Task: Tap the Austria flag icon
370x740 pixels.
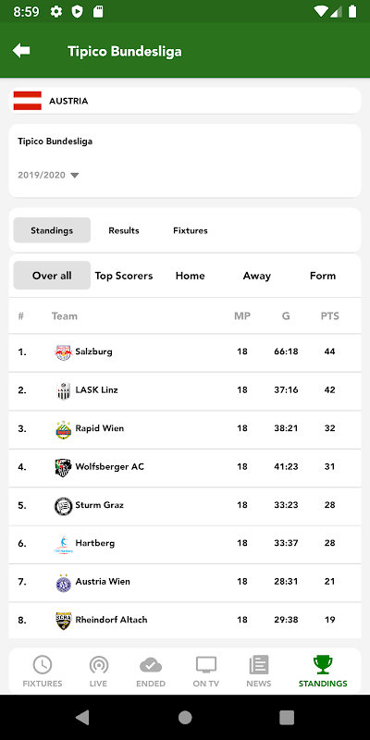Action: point(28,101)
